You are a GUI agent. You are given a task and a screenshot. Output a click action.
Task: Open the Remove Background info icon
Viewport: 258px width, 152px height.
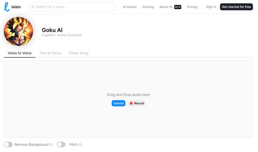pyautogui.click(x=51, y=145)
